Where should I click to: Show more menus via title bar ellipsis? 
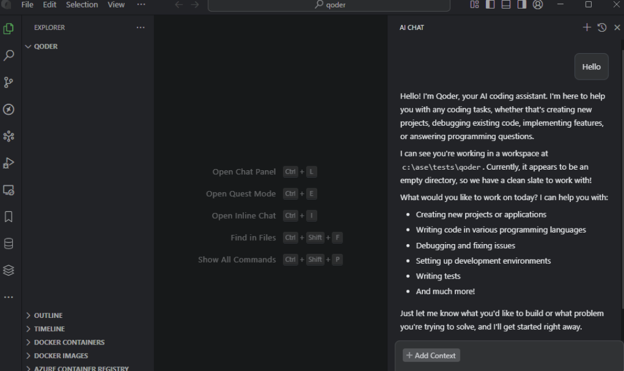tap(142, 5)
